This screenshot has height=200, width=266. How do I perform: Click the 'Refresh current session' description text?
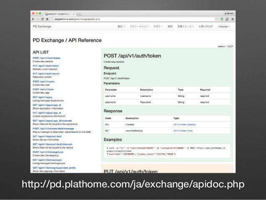coord(45,69)
